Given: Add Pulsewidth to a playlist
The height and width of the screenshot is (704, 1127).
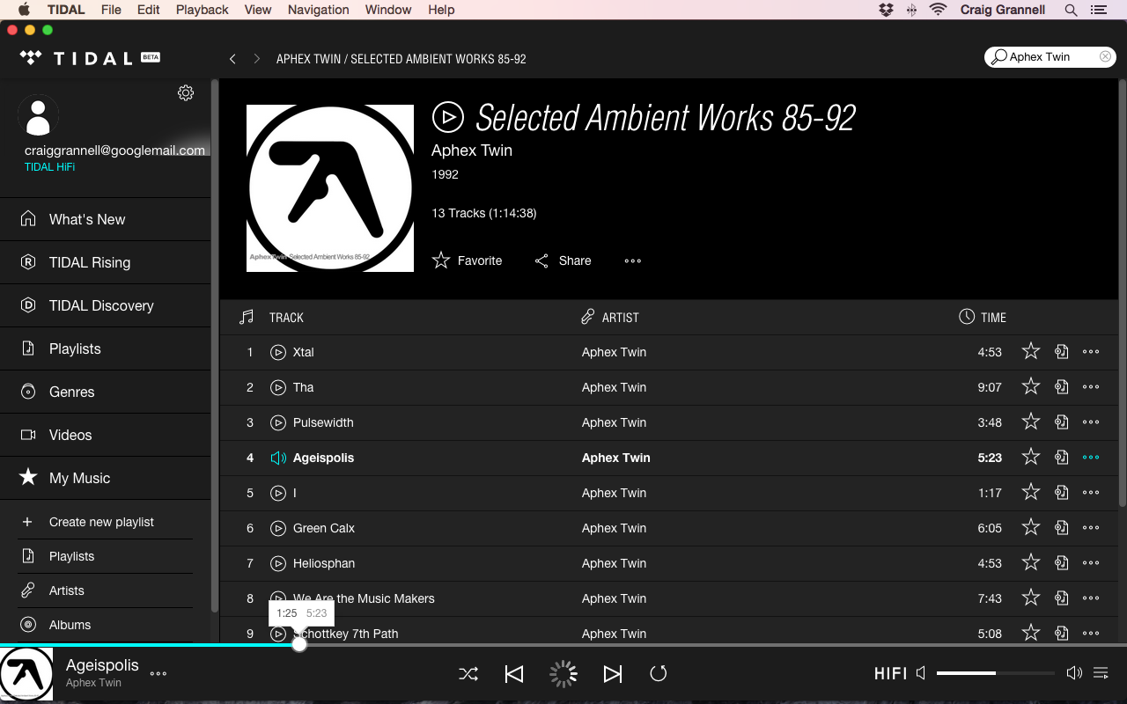Looking at the screenshot, I should pyautogui.click(x=1062, y=422).
